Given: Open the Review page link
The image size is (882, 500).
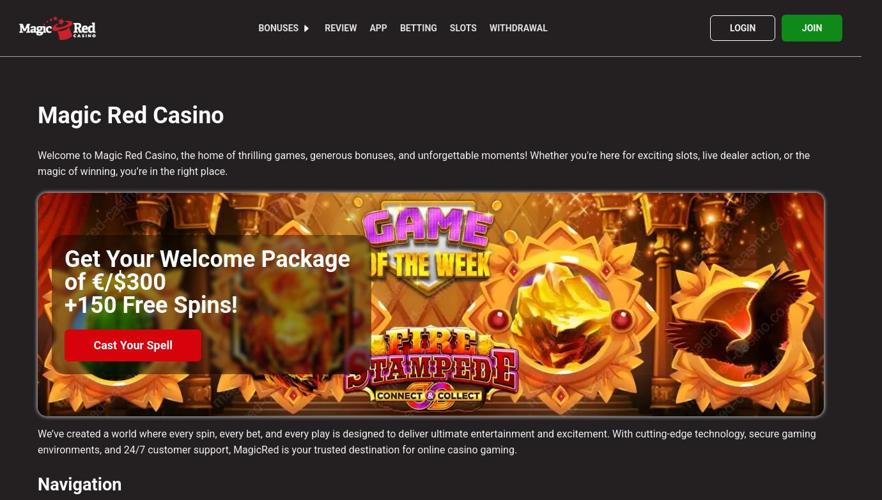Looking at the screenshot, I should tap(341, 28).
